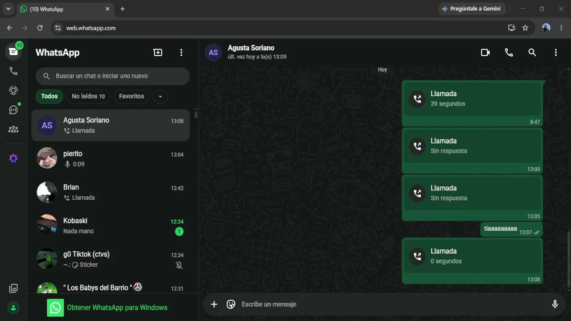Open the media gallery sidebar icon

click(x=13, y=288)
